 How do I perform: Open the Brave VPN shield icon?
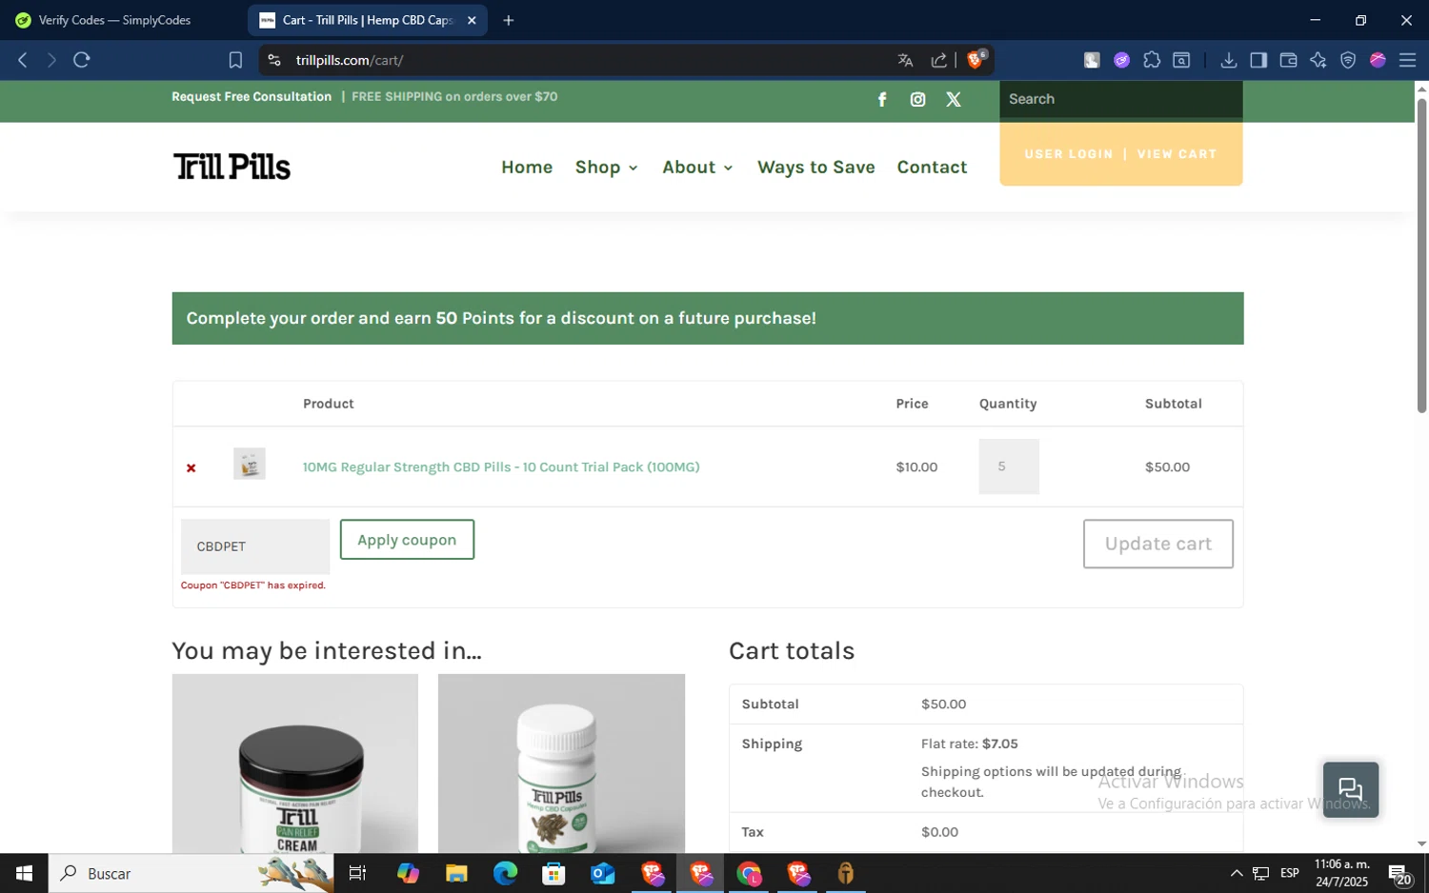click(1348, 60)
